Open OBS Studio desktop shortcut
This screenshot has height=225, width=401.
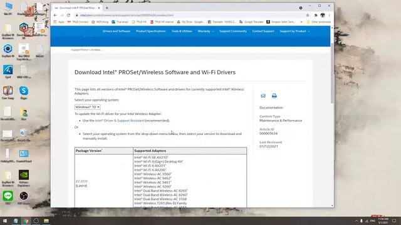(x=24, y=197)
